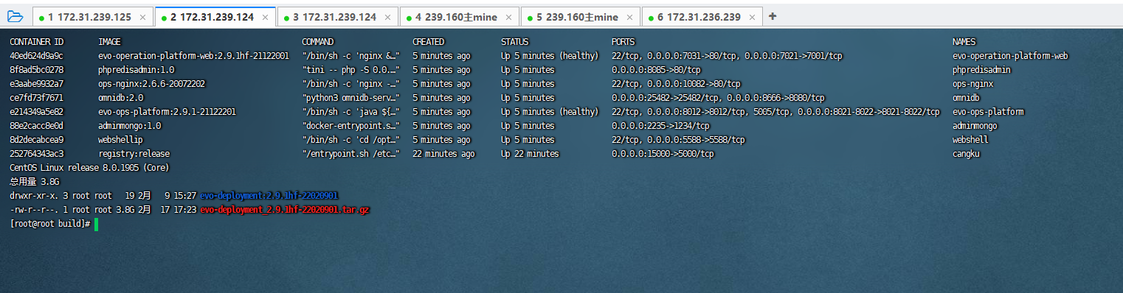
Task: Click directory evo-deployment_2.9.1hf-22020901
Action: (269, 196)
